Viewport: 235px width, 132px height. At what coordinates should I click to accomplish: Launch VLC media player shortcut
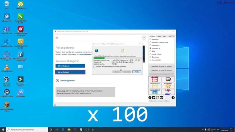coord(7,68)
